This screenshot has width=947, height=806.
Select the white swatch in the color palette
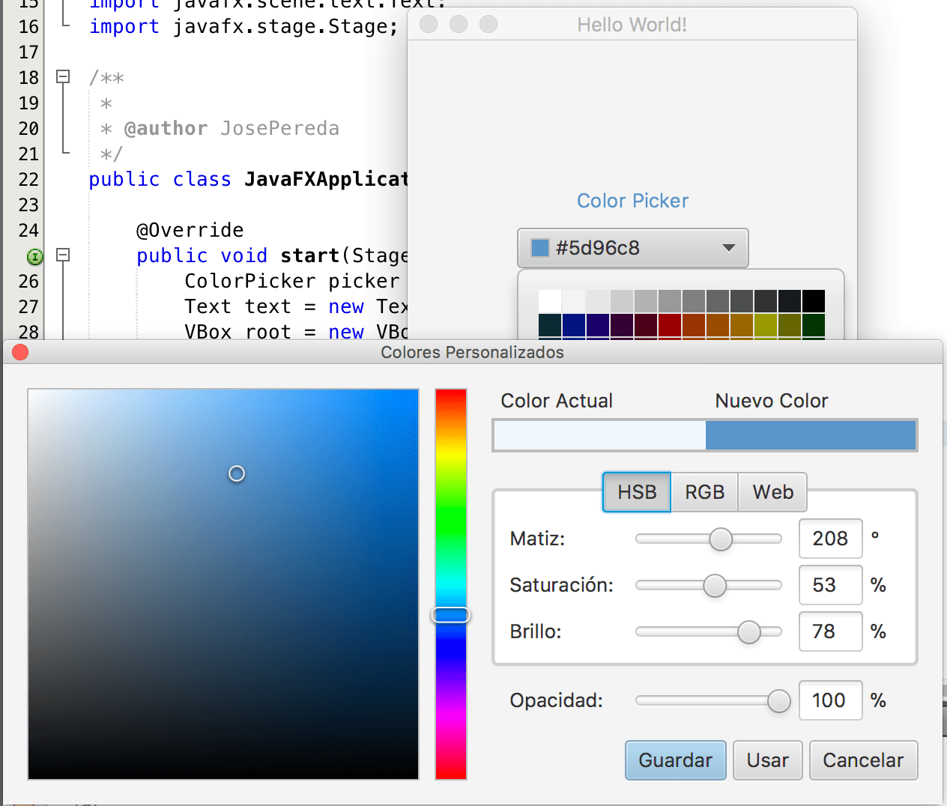549,300
